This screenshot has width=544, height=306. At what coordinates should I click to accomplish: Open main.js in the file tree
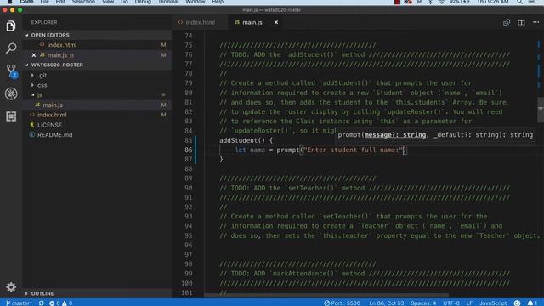[97, 105]
